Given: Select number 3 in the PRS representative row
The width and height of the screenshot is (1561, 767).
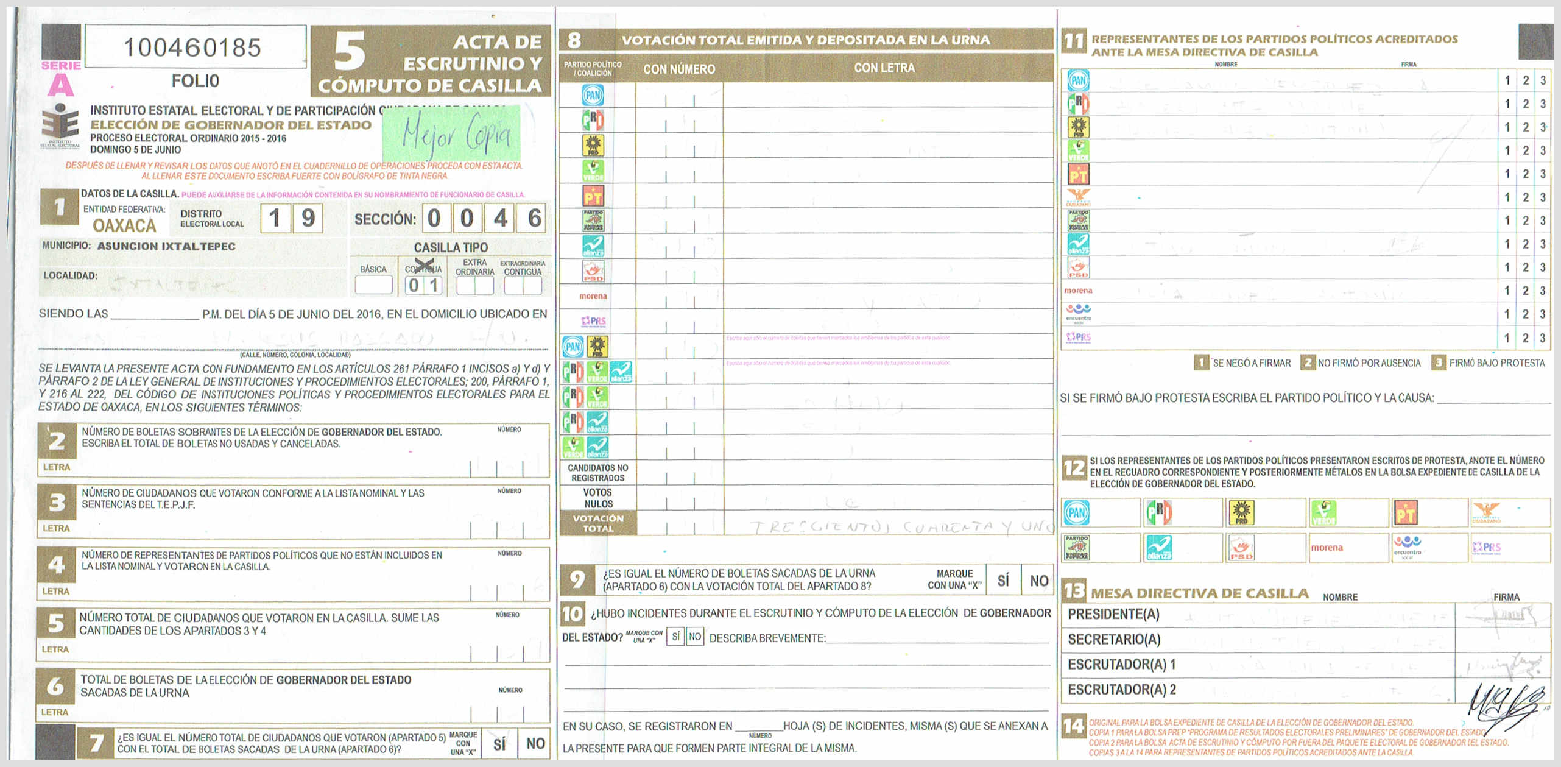Looking at the screenshot, I should tap(1543, 338).
